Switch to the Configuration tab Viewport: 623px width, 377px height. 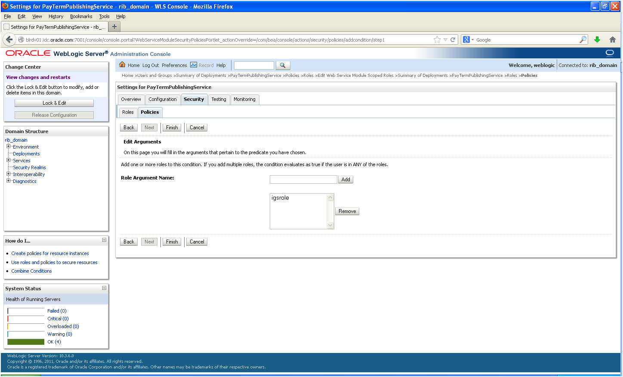point(163,99)
